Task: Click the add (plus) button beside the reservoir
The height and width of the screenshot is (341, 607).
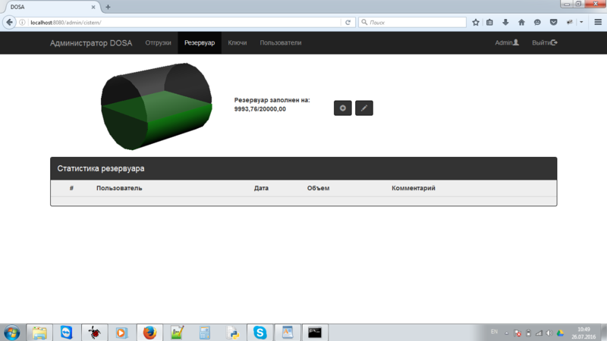Action: (x=342, y=108)
